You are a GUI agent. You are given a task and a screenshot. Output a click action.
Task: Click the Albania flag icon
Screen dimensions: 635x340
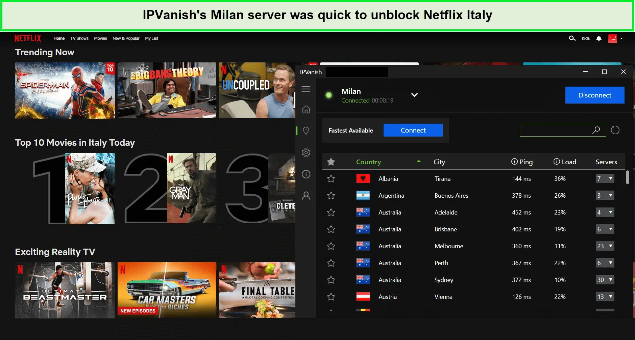click(363, 178)
